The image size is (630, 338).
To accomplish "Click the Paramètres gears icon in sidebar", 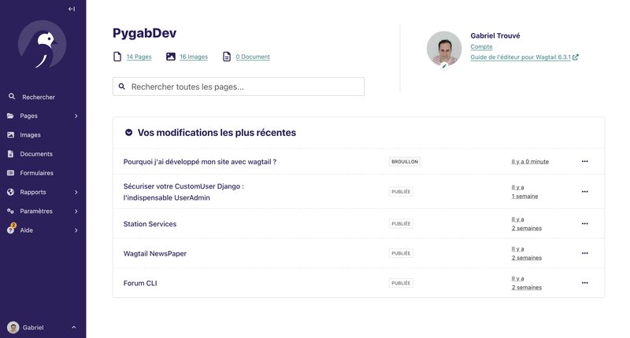I will (x=10, y=211).
